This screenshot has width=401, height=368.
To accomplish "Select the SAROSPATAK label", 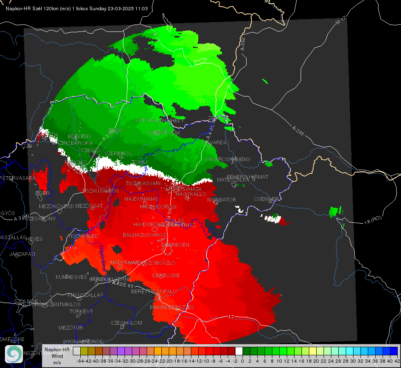I will pyautogui.click(x=164, y=132).
